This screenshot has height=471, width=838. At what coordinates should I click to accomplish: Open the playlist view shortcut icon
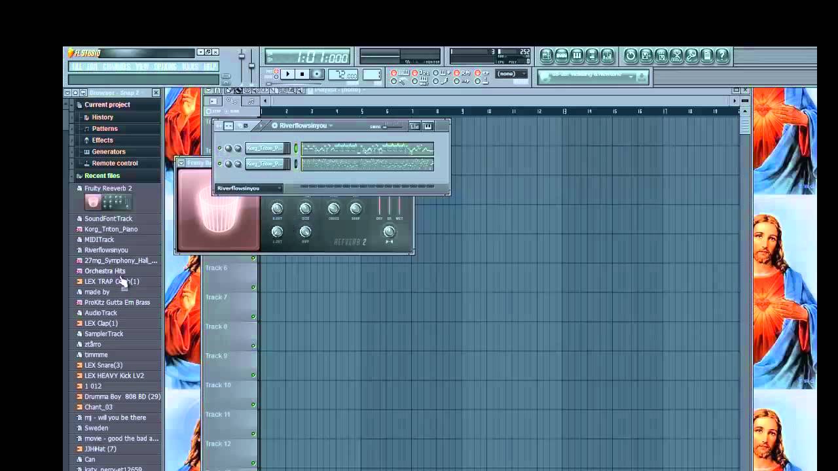click(x=546, y=56)
